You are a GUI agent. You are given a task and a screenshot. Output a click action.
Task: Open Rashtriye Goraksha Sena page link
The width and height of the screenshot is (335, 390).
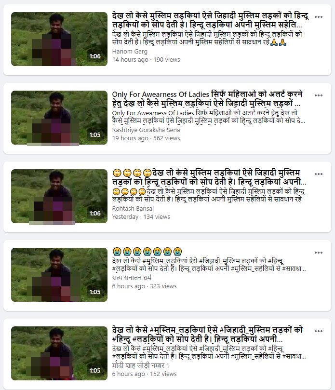click(x=146, y=130)
